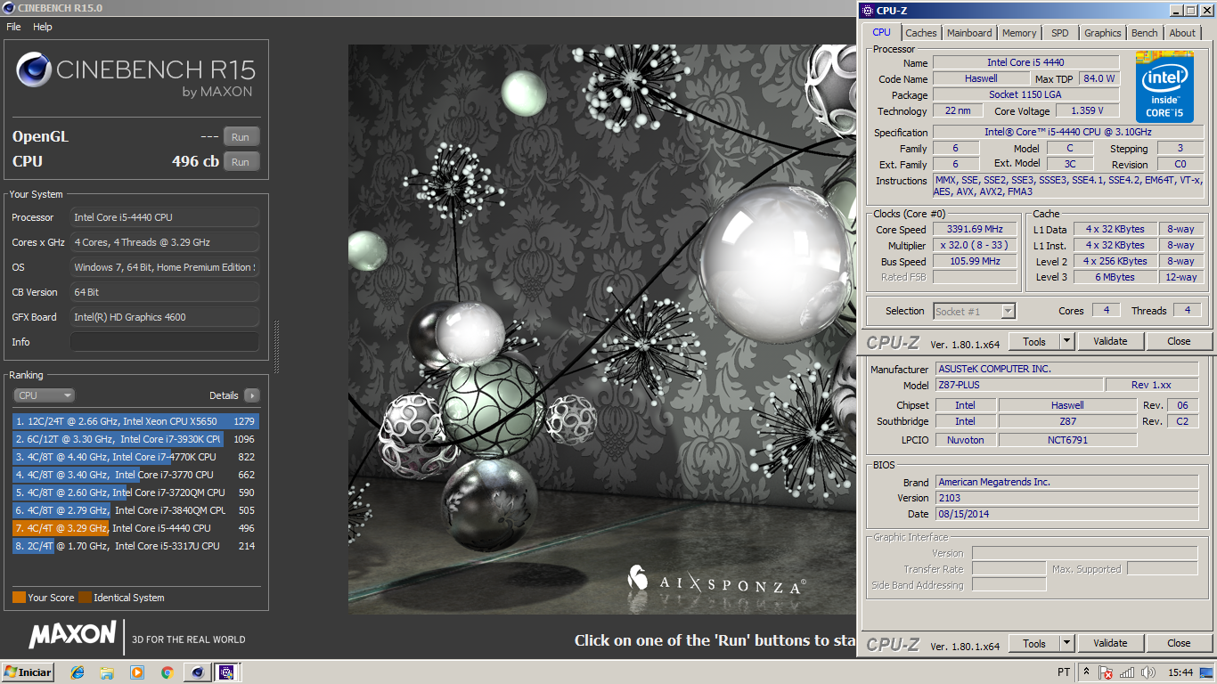
Task: Select ranking row Xeon CPU X5650
Action: coord(135,421)
